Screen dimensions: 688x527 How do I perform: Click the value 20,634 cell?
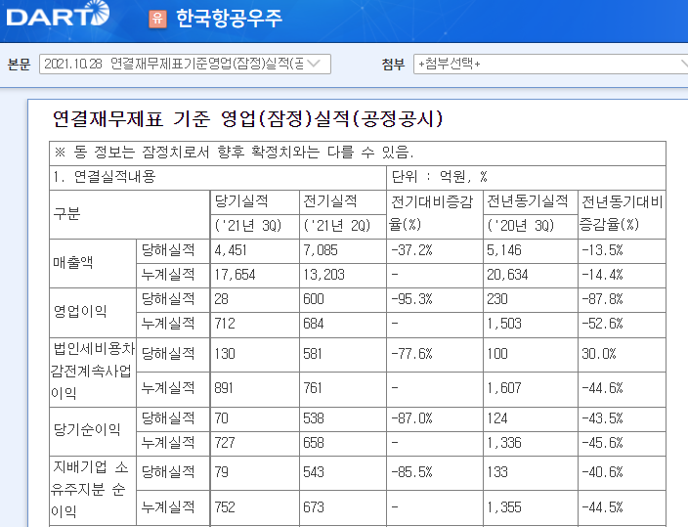coord(531,276)
